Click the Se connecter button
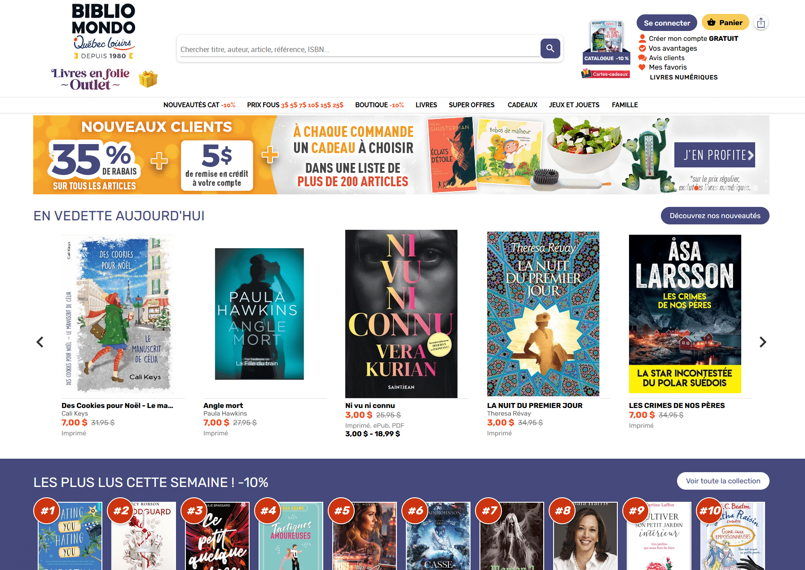805x570 pixels. [x=667, y=23]
